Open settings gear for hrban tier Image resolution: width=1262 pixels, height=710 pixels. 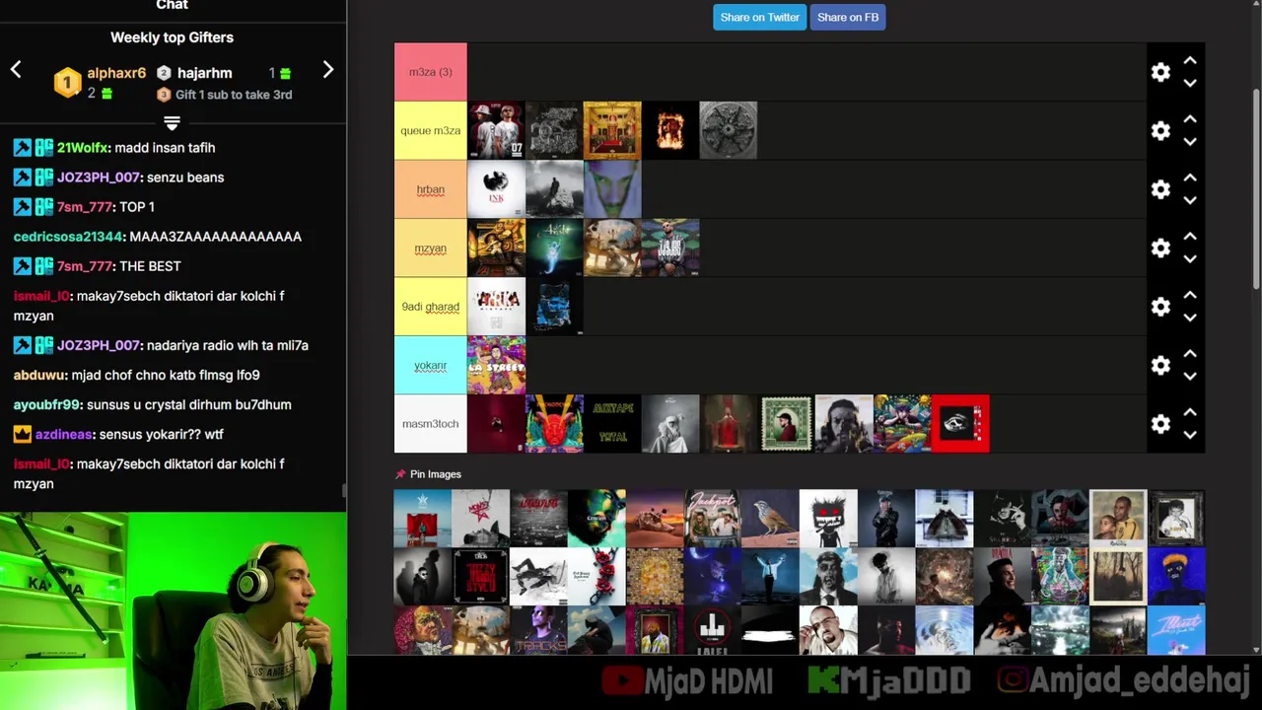pos(1160,189)
